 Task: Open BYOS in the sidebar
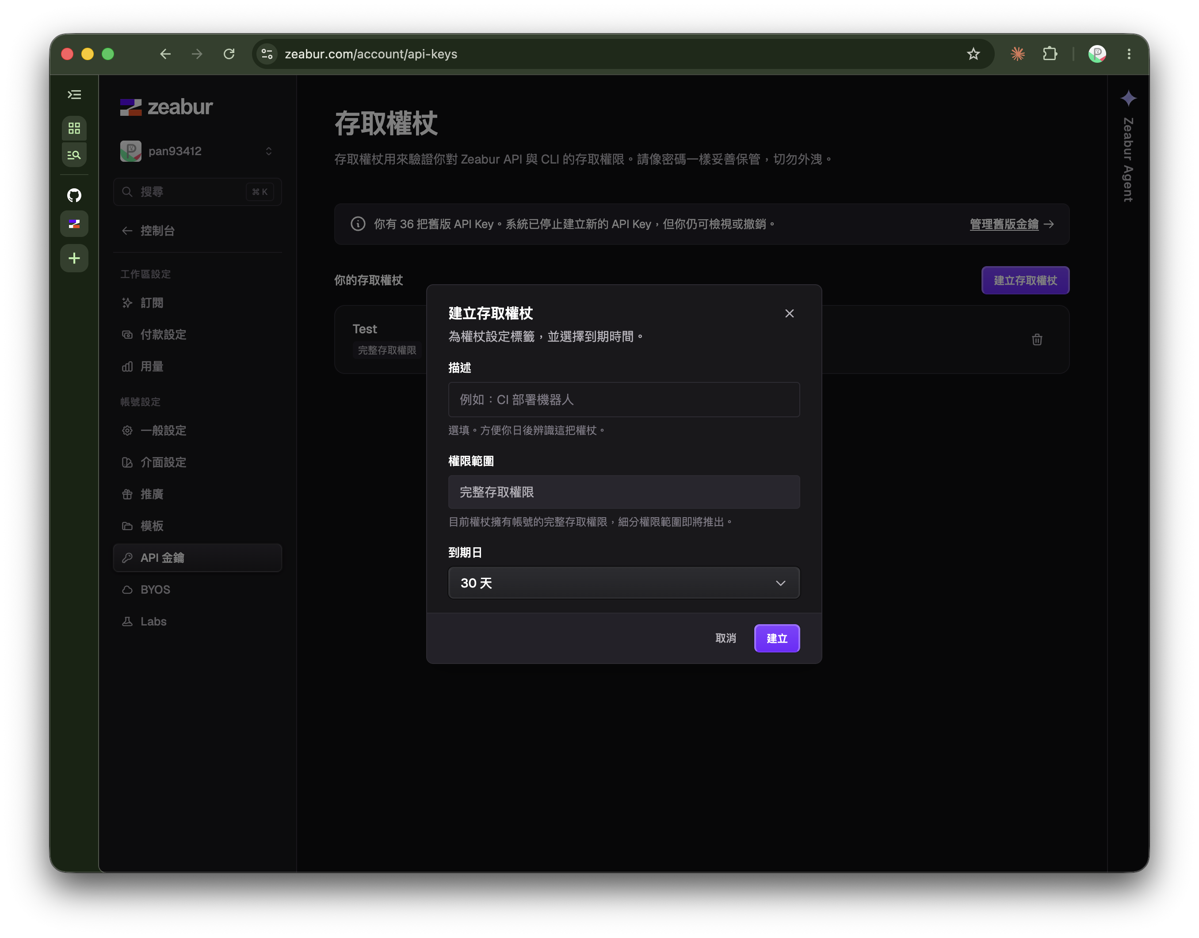pos(197,590)
